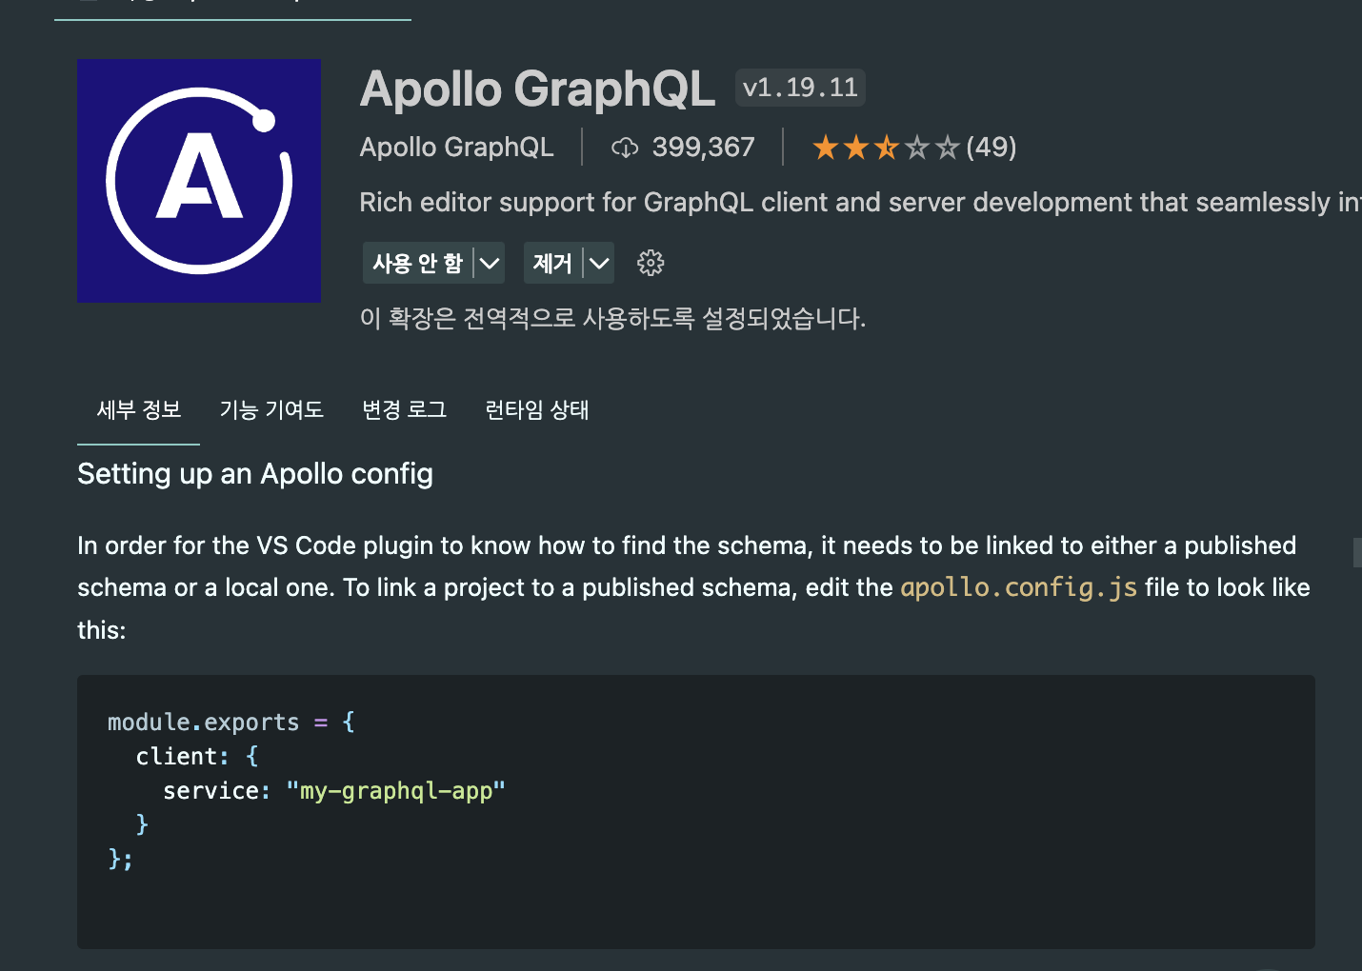Click the client: line in code block

[197, 757]
